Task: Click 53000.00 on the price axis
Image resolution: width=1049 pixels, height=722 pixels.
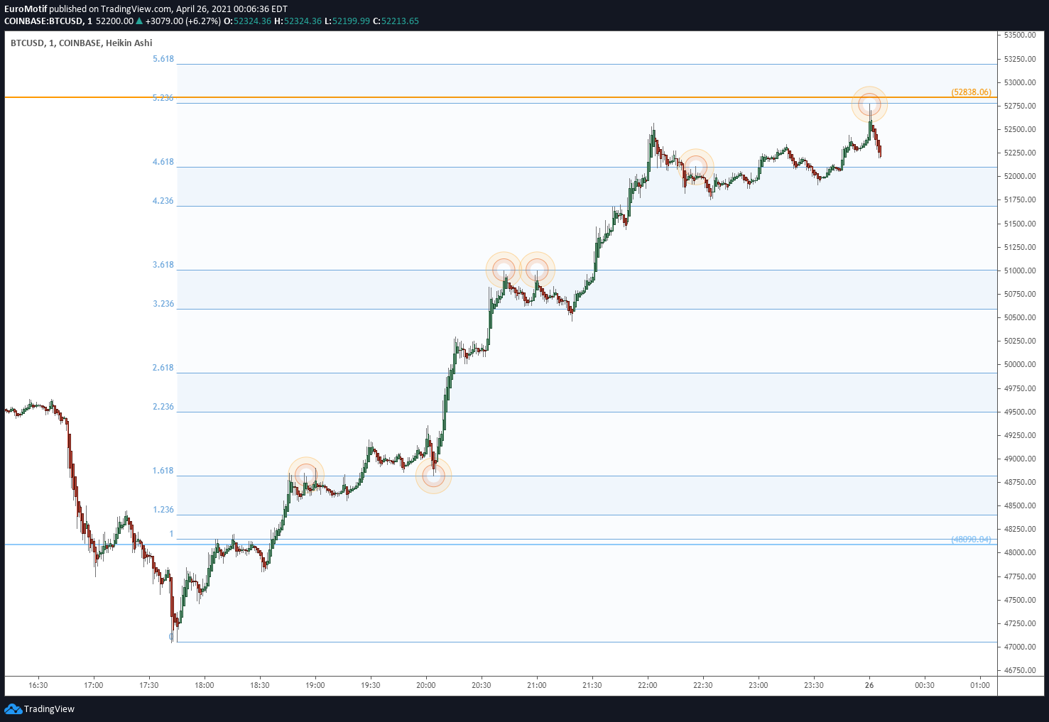Action: pos(1019,82)
